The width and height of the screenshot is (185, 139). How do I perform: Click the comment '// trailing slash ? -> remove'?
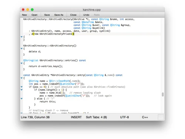click(x=48, y=110)
